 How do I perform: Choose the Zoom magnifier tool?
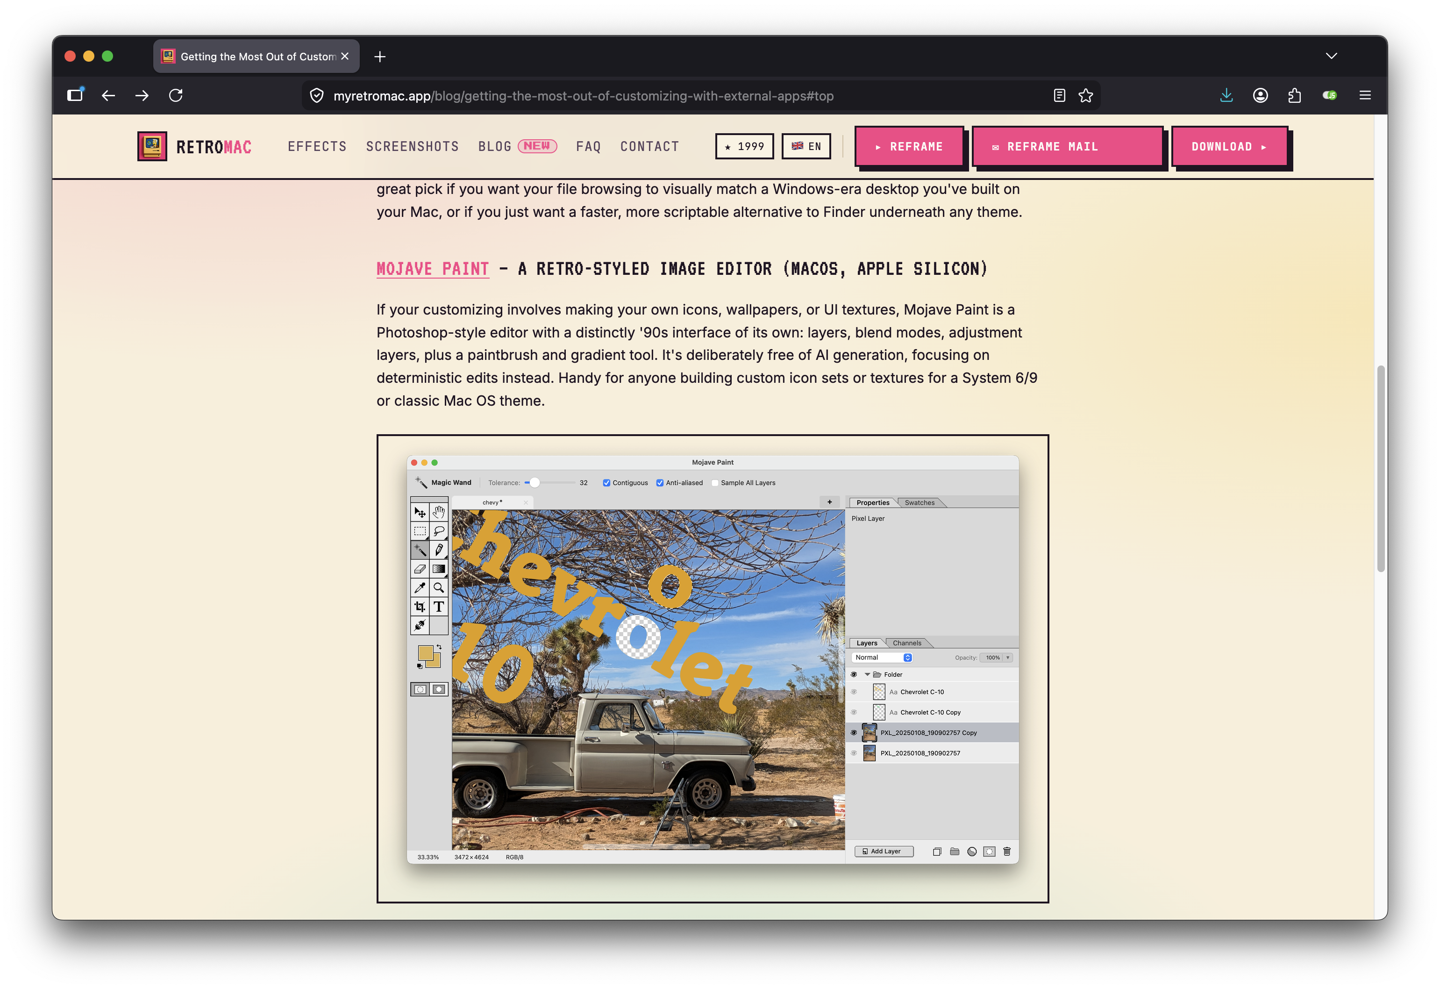click(439, 588)
